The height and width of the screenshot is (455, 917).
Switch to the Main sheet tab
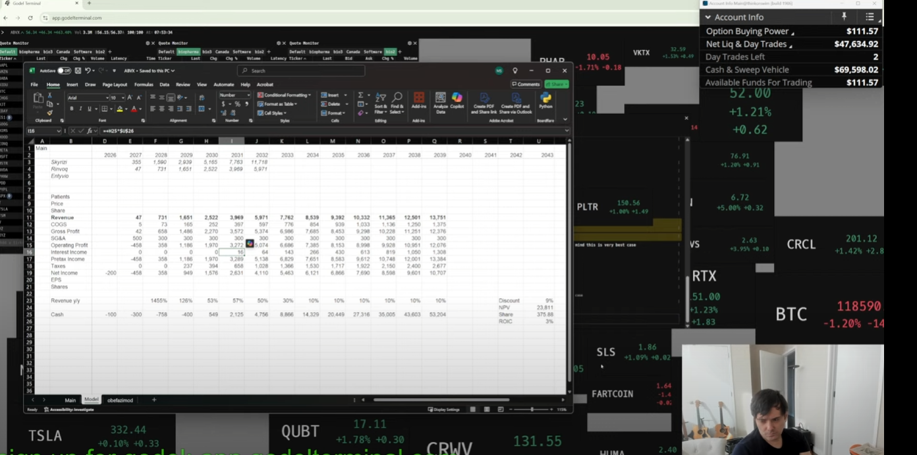pyautogui.click(x=70, y=400)
